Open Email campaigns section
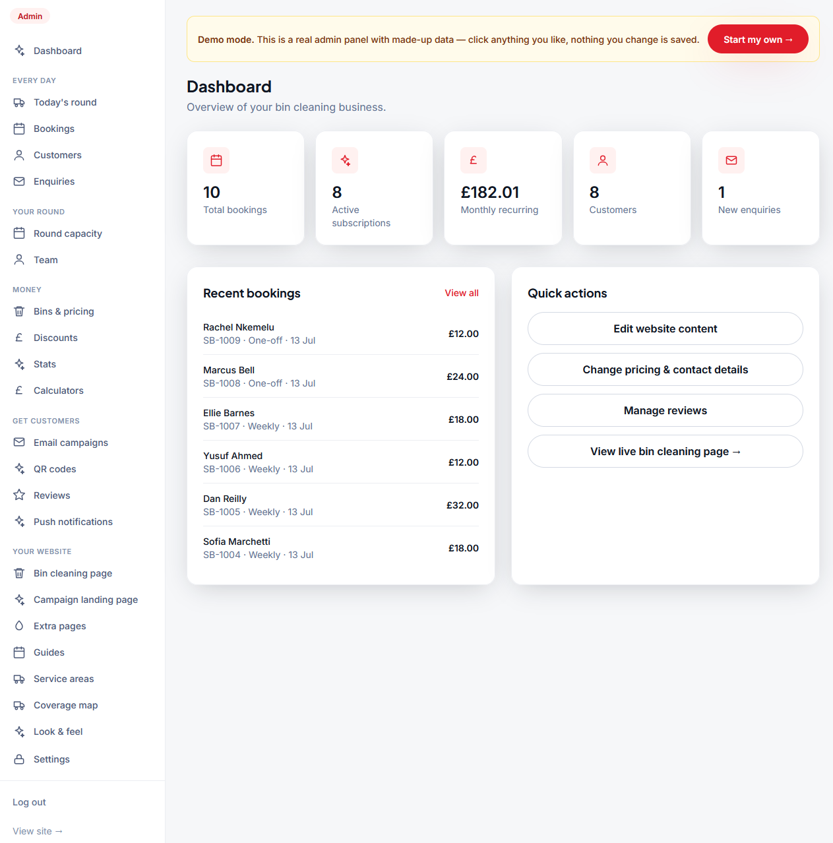 point(82,443)
